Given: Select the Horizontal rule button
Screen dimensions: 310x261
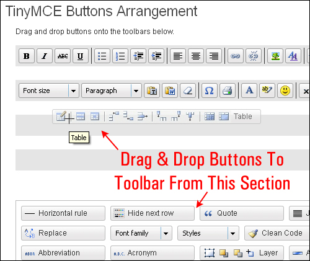Looking at the screenshot, I should [x=63, y=213].
